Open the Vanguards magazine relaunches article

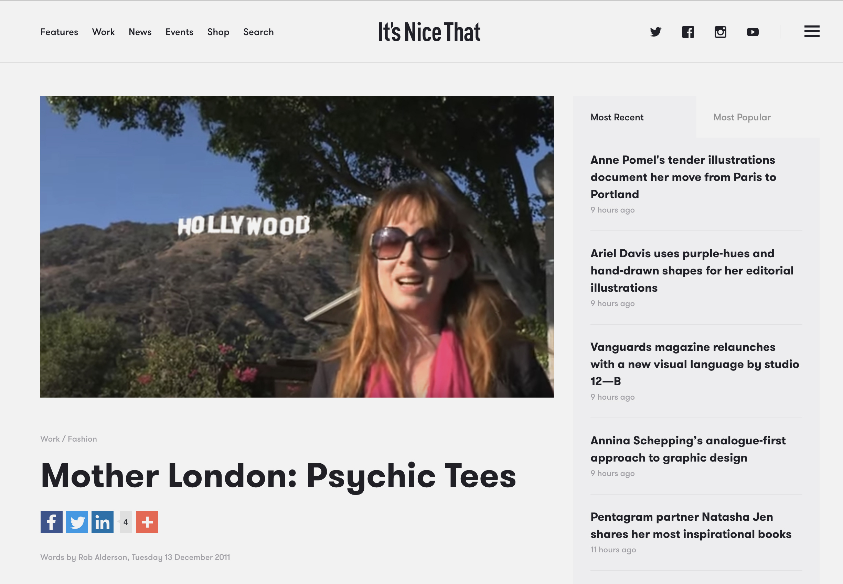(x=694, y=364)
